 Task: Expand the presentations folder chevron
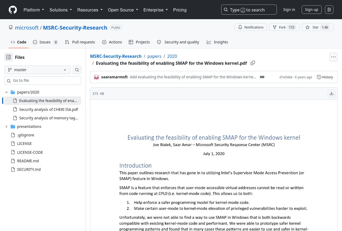(x=6, y=126)
